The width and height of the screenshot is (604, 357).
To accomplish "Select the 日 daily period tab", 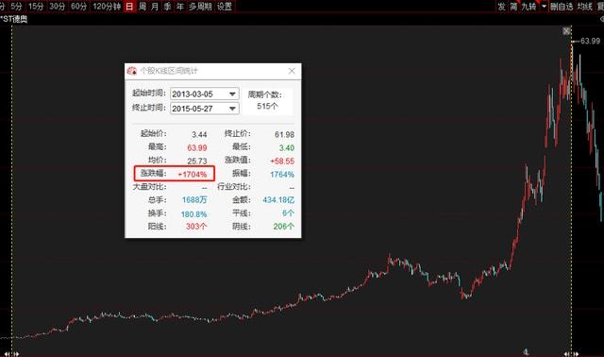I will [129, 7].
